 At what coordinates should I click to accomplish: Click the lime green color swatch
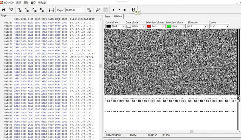(169, 26)
